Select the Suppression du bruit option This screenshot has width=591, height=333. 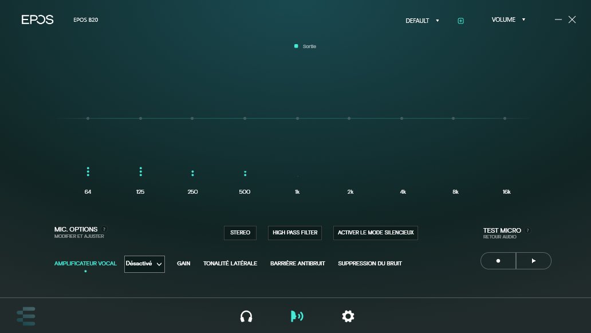(x=369, y=264)
